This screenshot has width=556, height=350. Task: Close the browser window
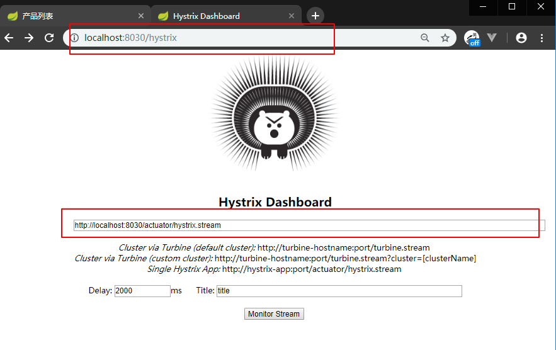pyautogui.click(x=541, y=7)
